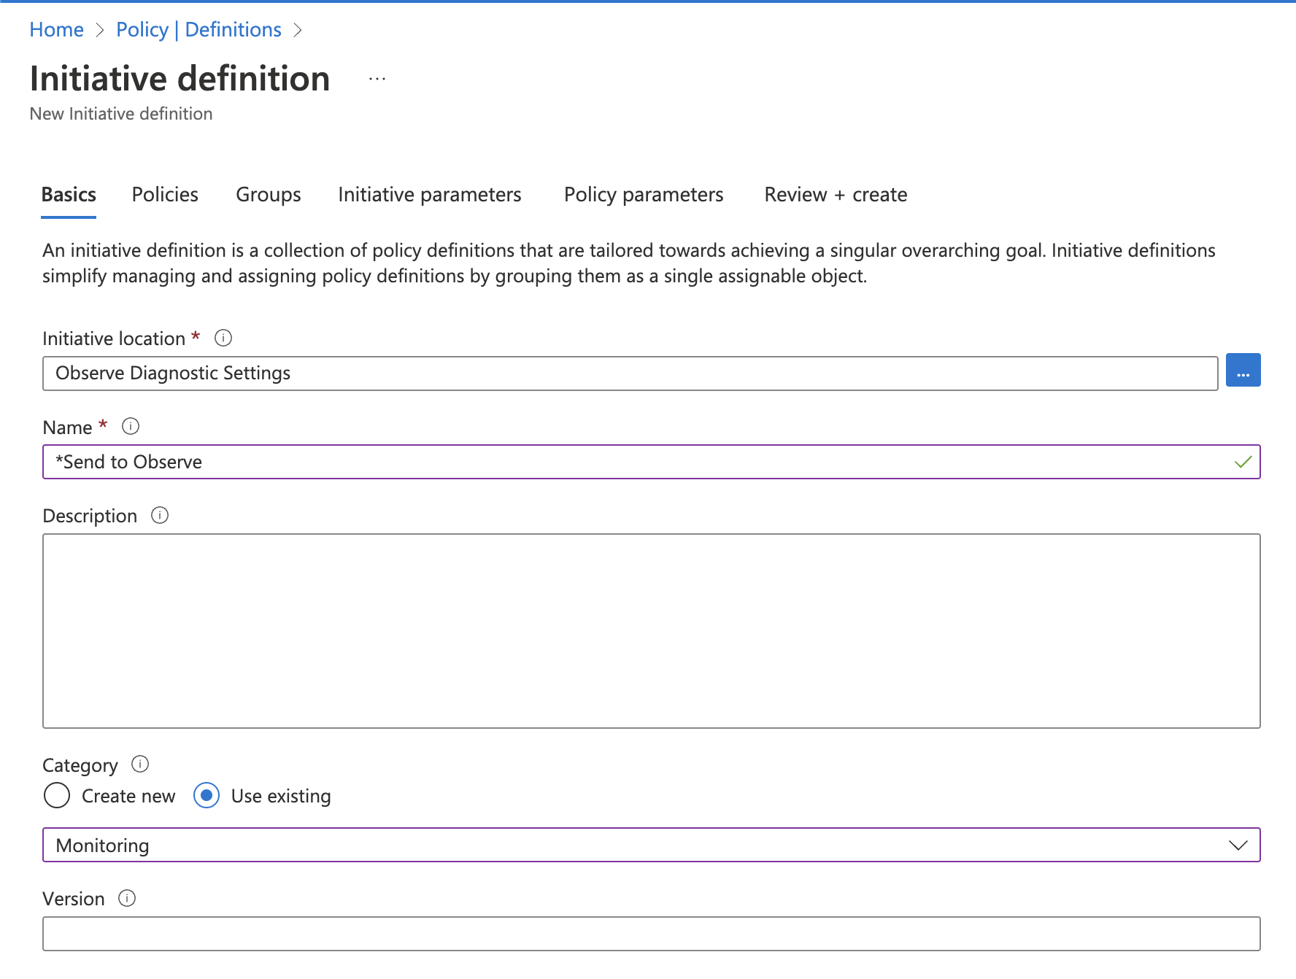Open the more options ellipsis beside title
This screenshot has height=979, width=1296.
(x=377, y=79)
